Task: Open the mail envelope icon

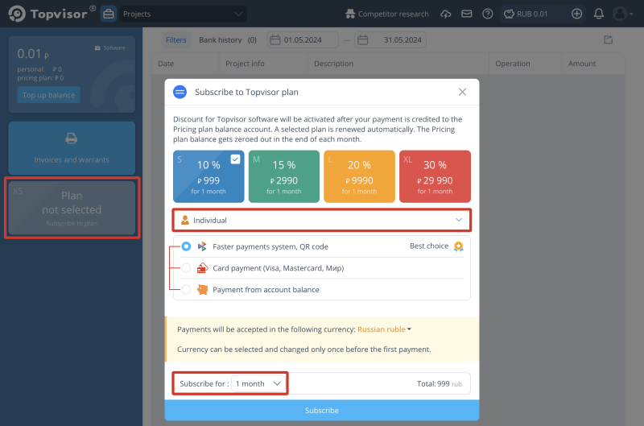Action: tap(467, 14)
